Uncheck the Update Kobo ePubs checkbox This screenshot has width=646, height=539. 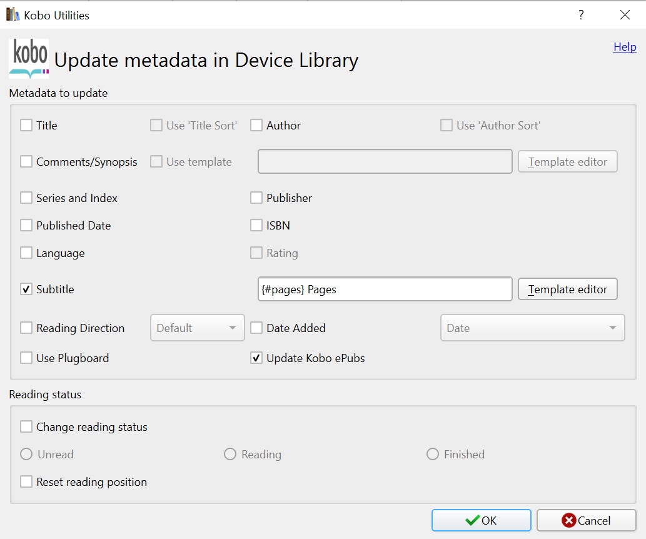(x=256, y=358)
